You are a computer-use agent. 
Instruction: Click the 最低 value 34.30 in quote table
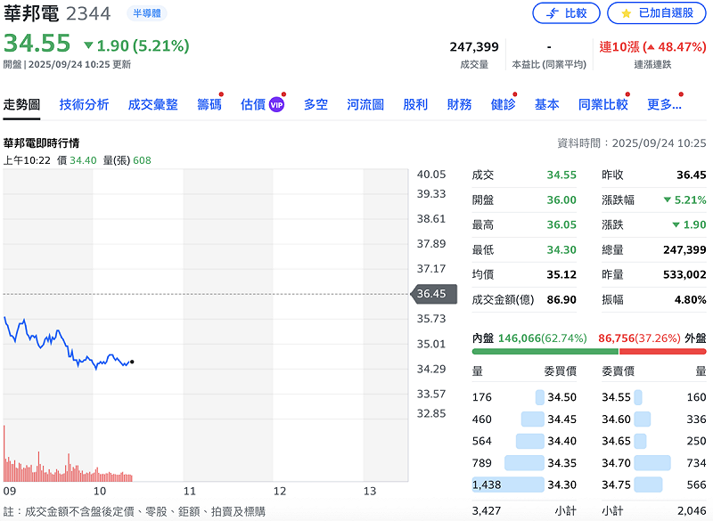[561, 250]
